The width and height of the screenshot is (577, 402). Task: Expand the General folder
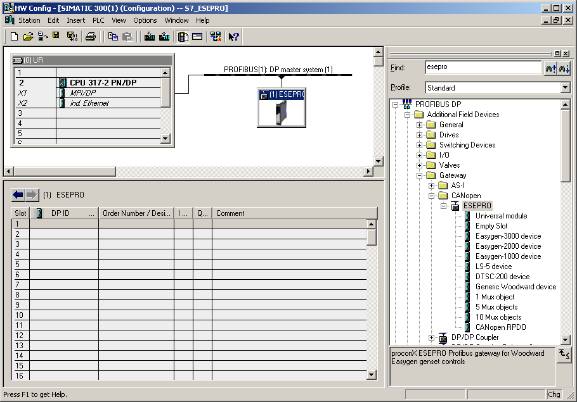(x=419, y=125)
